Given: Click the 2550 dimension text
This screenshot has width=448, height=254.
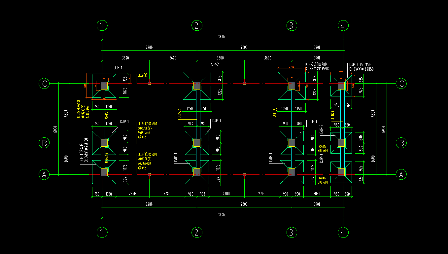Looking at the screenshot, I should click(x=132, y=194).
